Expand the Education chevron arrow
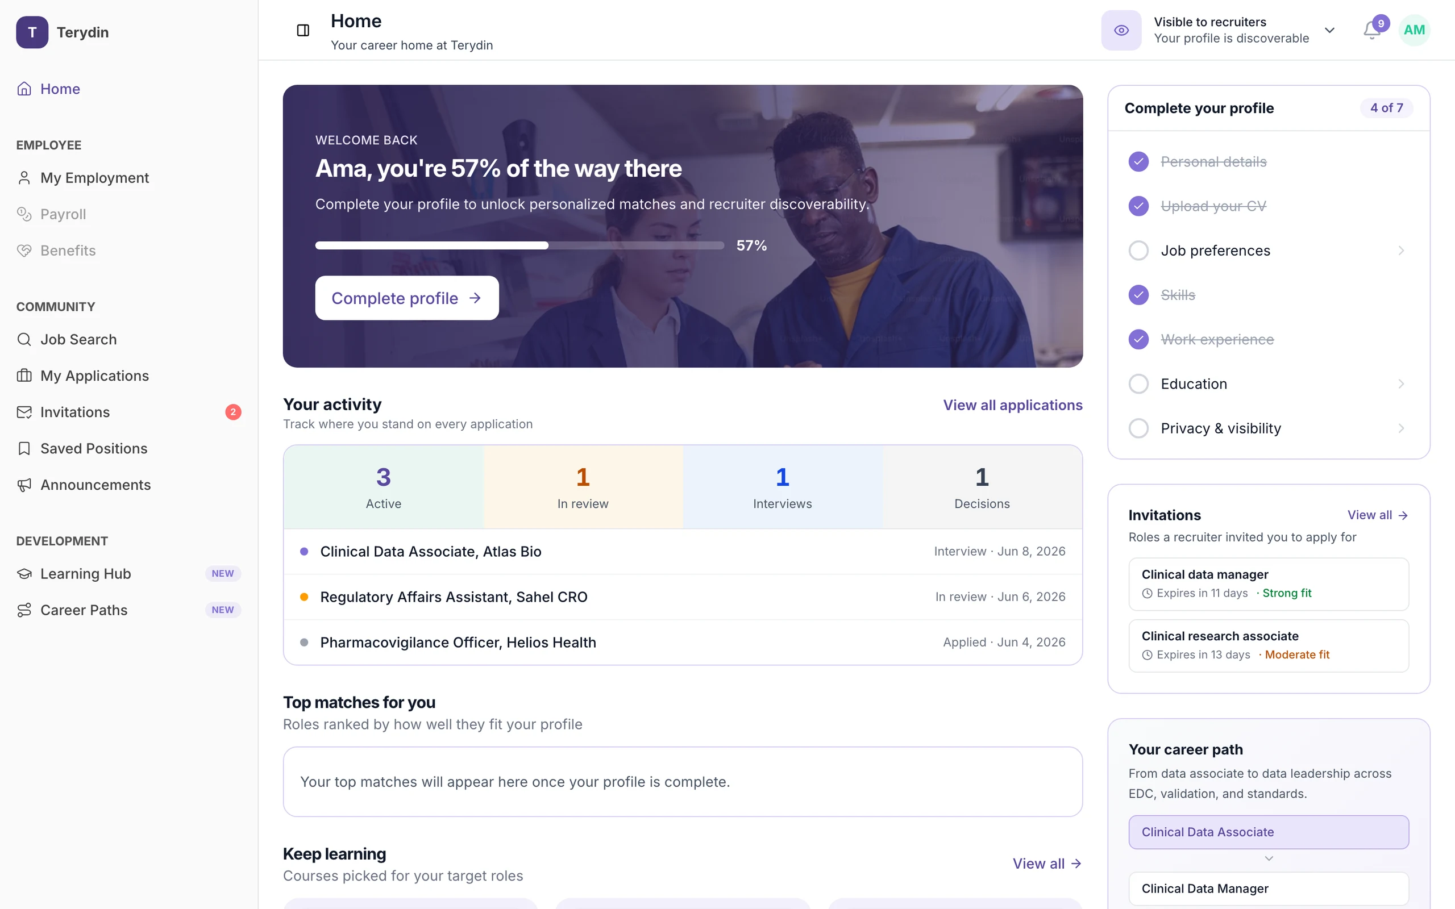Image resolution: width=1455 pixels, height=909 pixels. [x=1401, y=383]
